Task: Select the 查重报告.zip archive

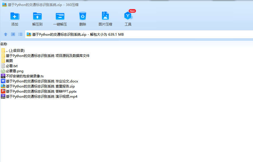Action: [x=38, y=86]
